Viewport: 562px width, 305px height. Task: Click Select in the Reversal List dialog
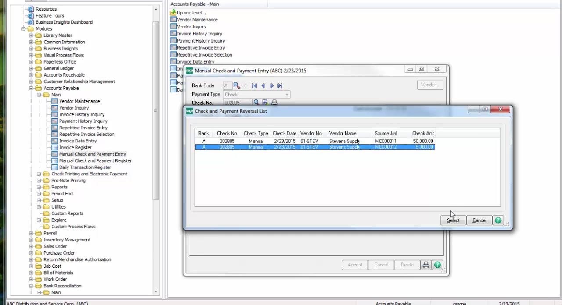453,220
